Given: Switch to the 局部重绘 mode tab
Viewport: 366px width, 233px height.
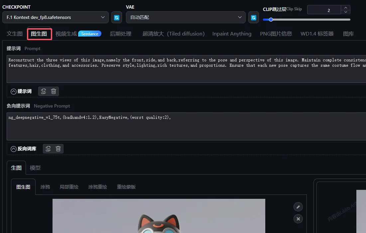Looking at the screenshot, I should click(x=69, y=187).
